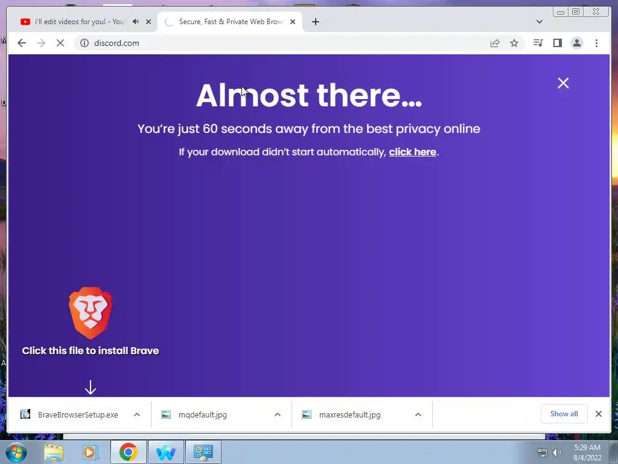
Task: Dismiss the Almost there overlay
Action: pos(563,83)
